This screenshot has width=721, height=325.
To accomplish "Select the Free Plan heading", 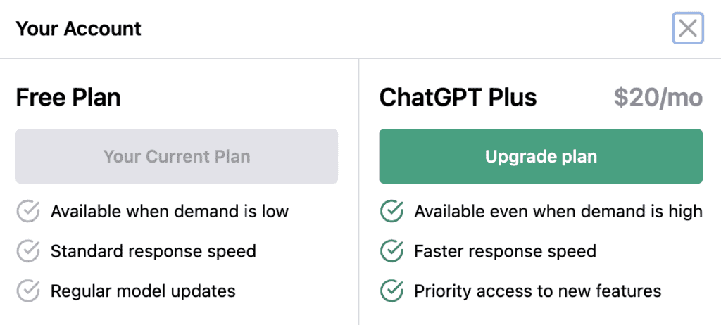I will pos(68,98).
